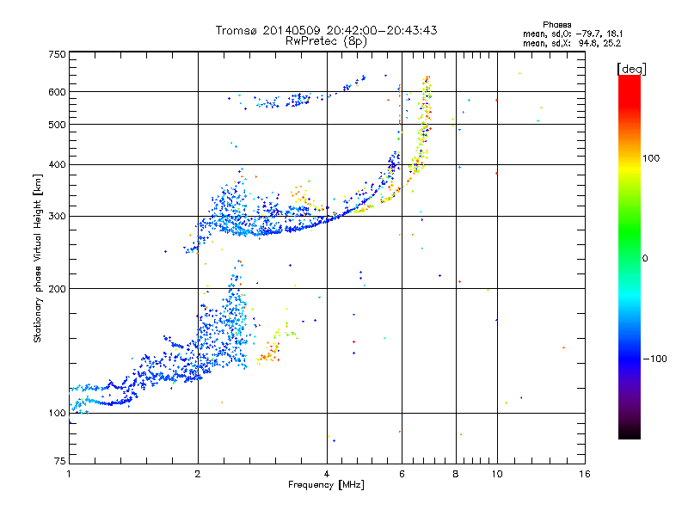Click the '8' frequency axis tick label

pos(456,474)
